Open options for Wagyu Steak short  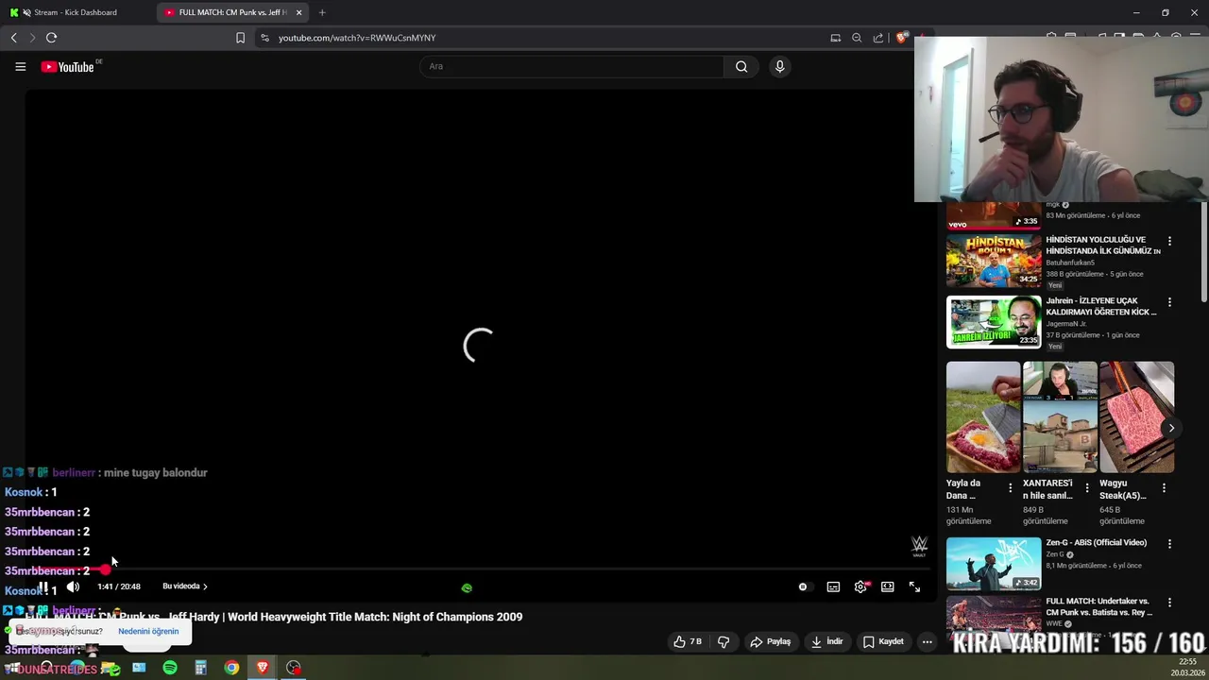coord(1164,488)
